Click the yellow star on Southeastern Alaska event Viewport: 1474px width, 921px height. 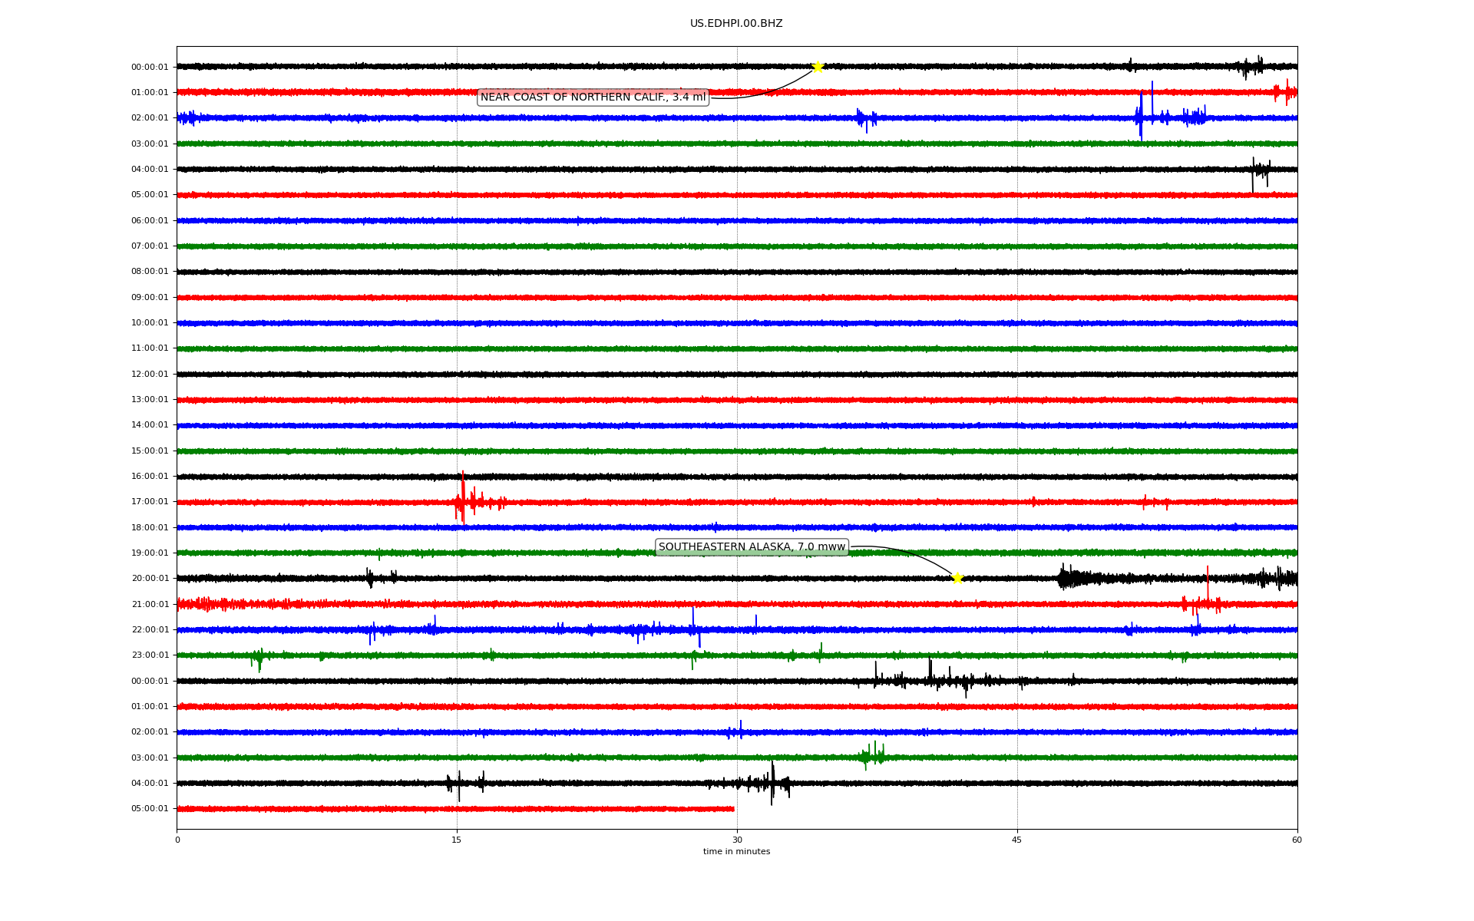point(957,578)
